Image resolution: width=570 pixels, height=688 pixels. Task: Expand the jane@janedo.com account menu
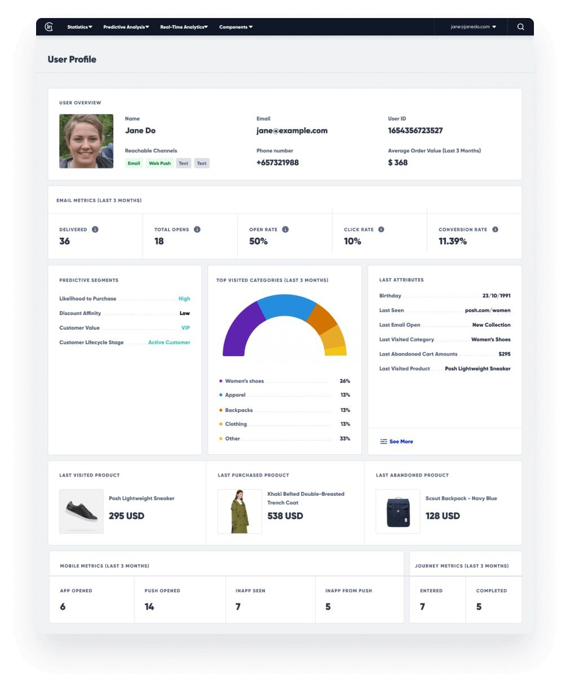(x=474, y=27)
